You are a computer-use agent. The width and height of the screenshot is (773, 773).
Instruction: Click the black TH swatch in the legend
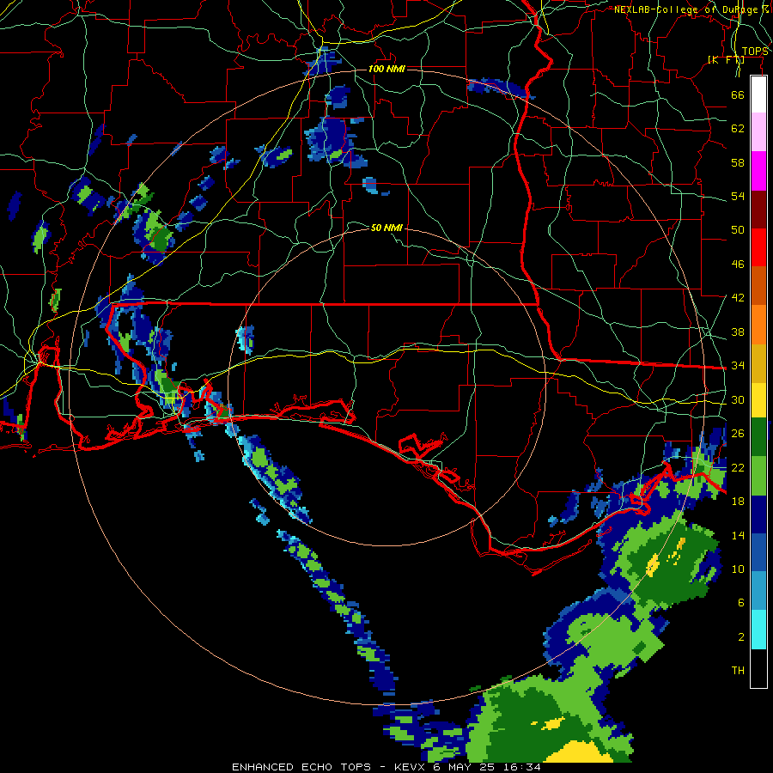point(758,668)
